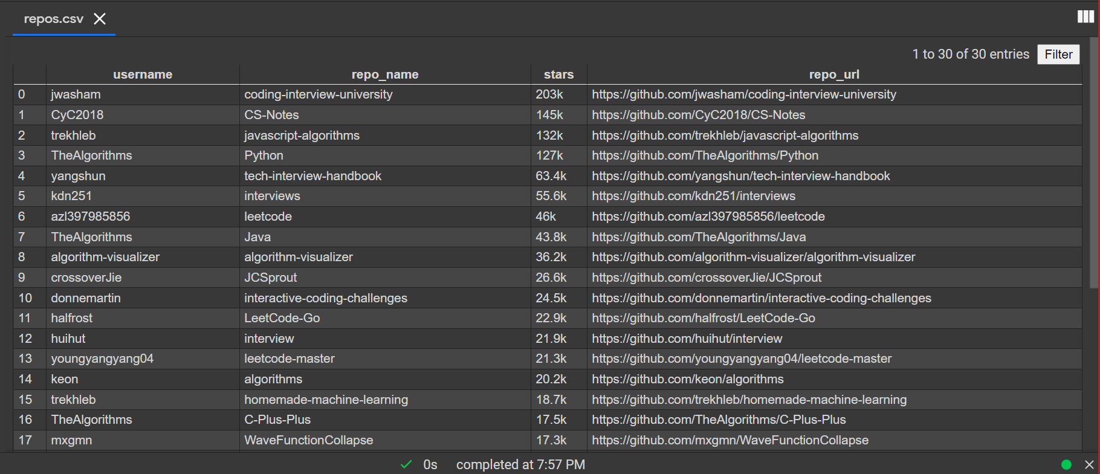1100x474 pixels.
Task: Open the CyC2018/CS-Notes URL
Action: (699, 115)
